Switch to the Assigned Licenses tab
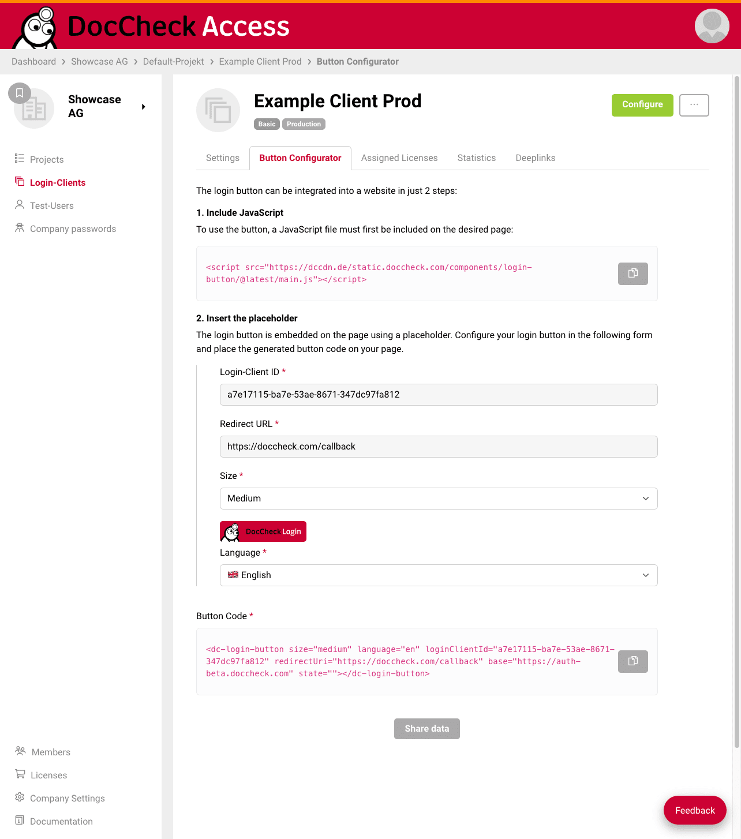The width and height of the screenshot is (741, 839). click(x=399, y=158)
